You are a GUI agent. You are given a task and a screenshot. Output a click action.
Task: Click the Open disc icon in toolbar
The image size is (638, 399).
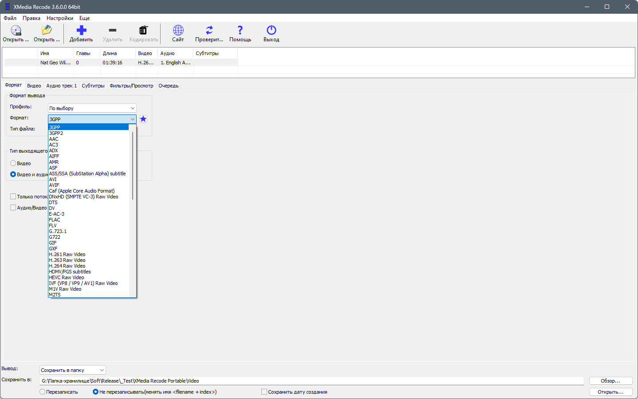16,30
